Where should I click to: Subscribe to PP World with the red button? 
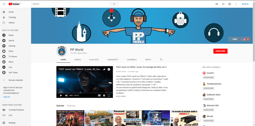click(220, 51)
